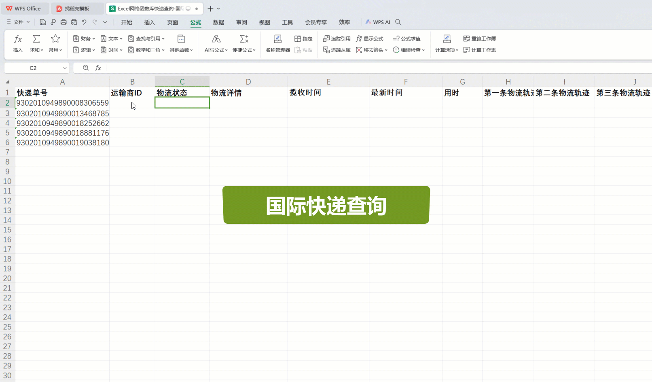Switch to the 视图 ribbon tab
This screenshot has height=382, width=652.
click(x=265, y=22)
